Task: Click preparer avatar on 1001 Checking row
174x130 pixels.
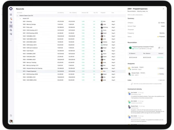Action: pyautogui.click(x=102, y=21)
